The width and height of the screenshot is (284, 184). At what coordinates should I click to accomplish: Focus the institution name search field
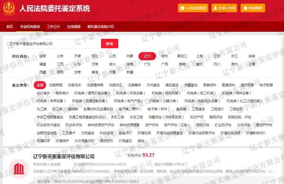pyautogui.click(x=53, y=44)
